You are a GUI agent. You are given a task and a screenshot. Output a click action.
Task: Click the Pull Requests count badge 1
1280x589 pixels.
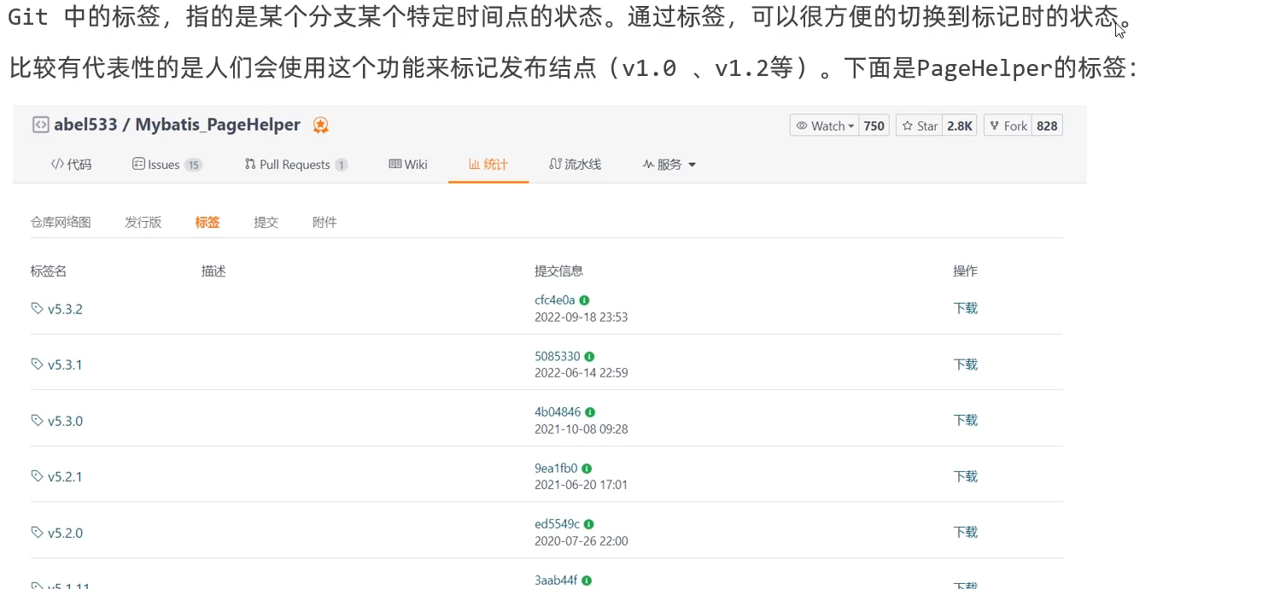tap(341, 165)
